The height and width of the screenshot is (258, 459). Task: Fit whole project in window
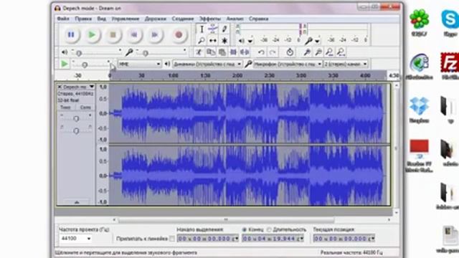pos(341,52)
